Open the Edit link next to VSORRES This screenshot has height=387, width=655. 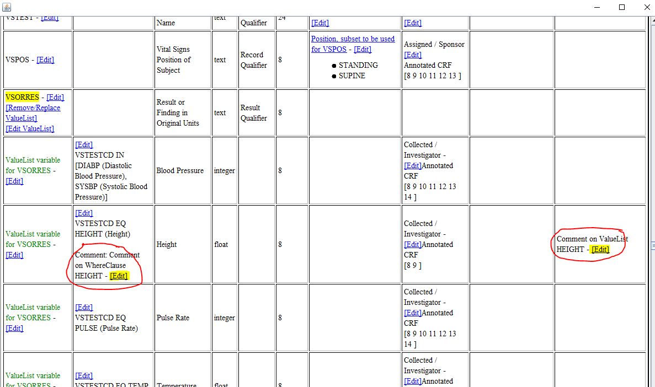[55, 97]
